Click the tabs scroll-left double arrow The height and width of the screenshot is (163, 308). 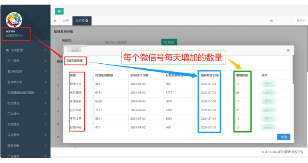tap(55, 21)
